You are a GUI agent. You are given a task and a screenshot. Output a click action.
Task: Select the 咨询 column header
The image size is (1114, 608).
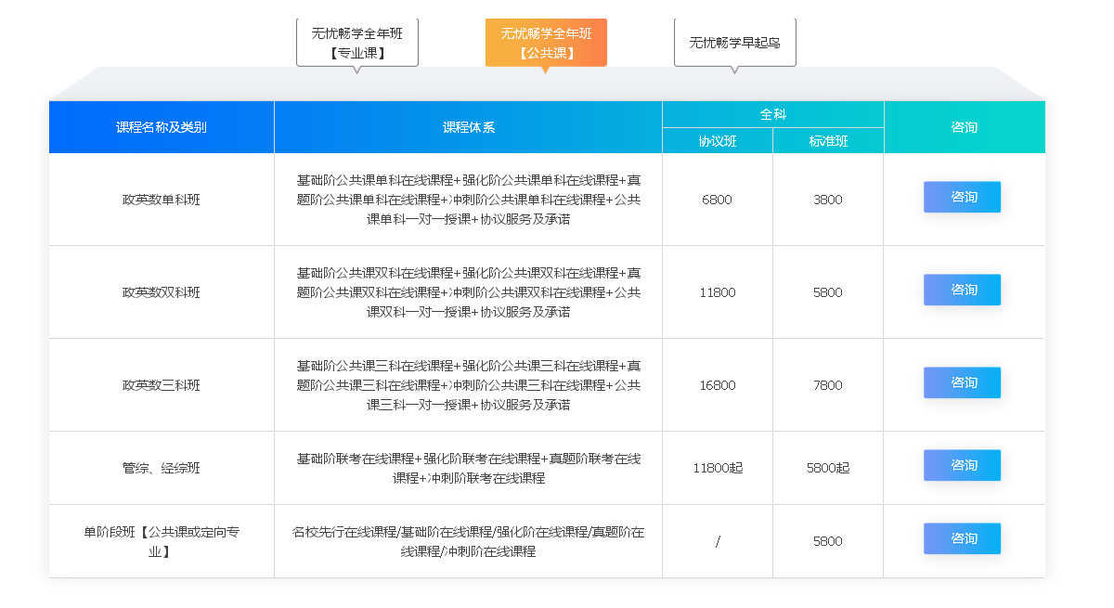(962, 127)
